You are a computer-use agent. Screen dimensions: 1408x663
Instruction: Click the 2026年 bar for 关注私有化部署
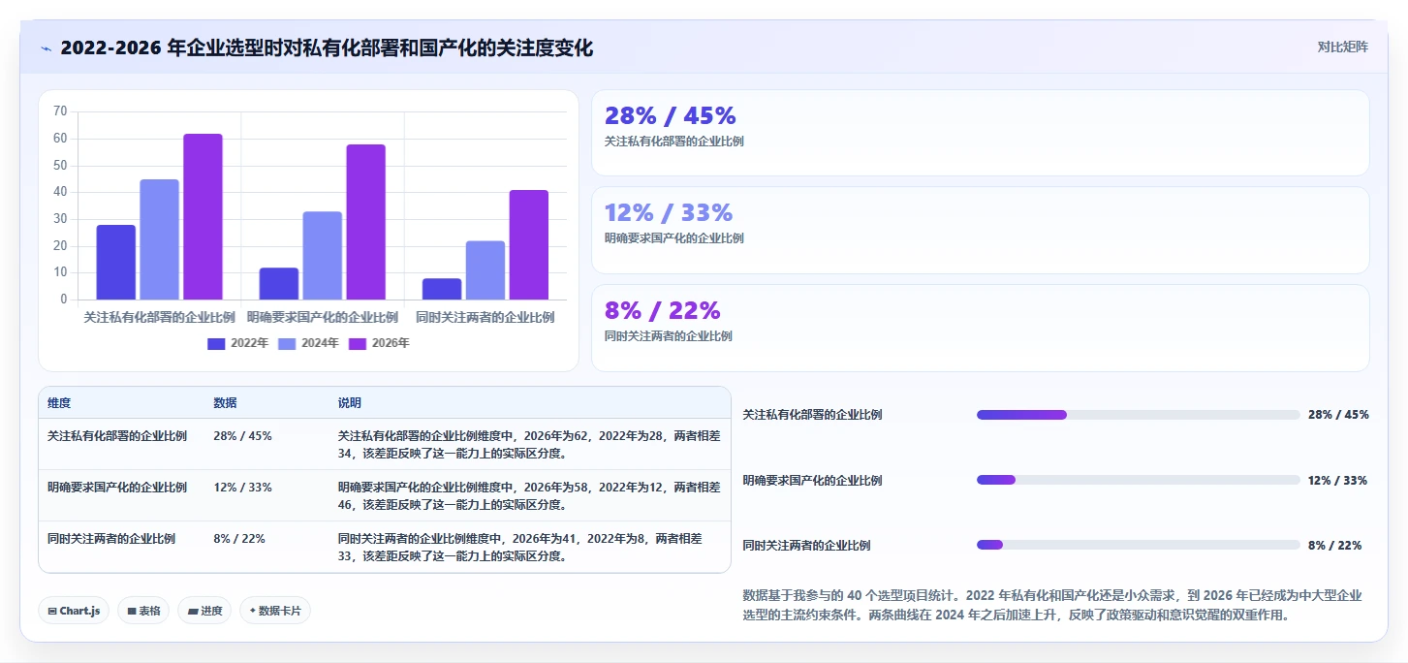pos(203,216)
